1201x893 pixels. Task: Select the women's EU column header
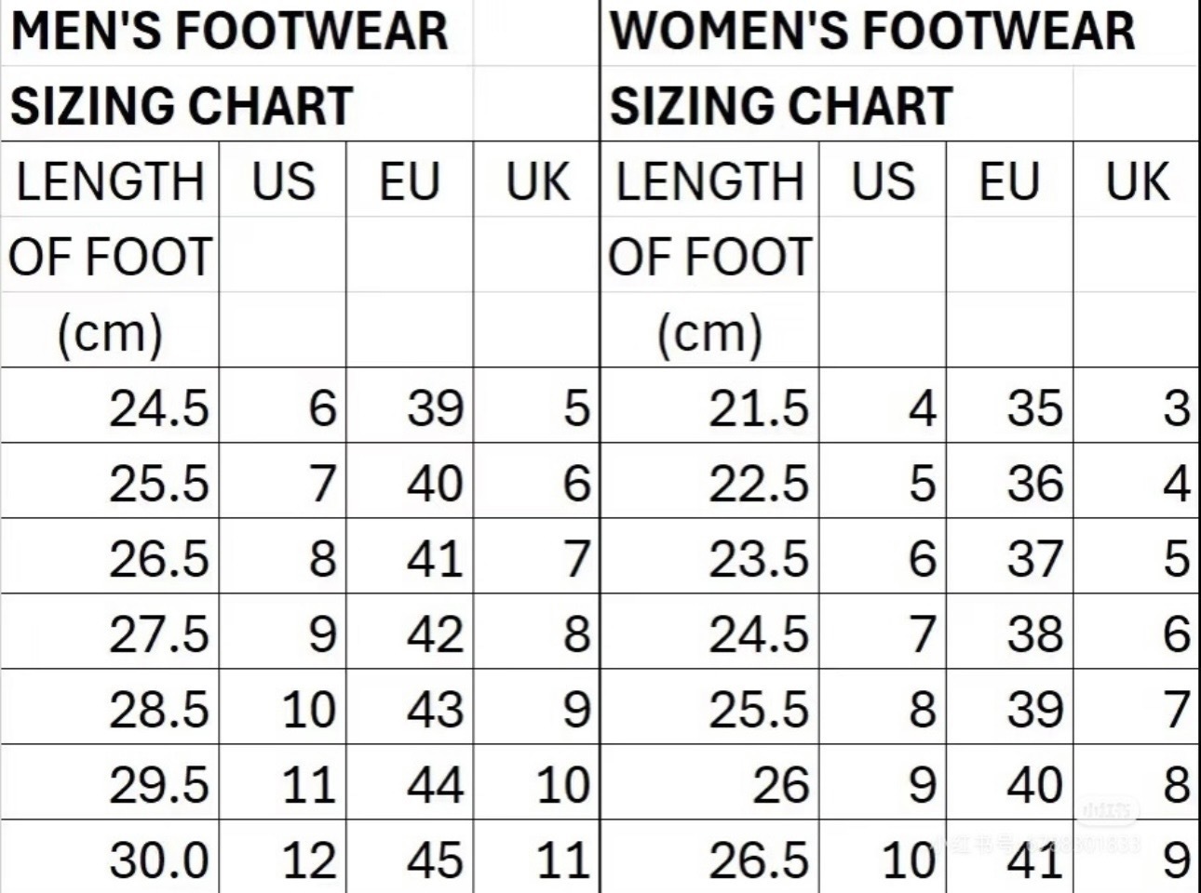pyautogui.click(x=1009, y=180)
